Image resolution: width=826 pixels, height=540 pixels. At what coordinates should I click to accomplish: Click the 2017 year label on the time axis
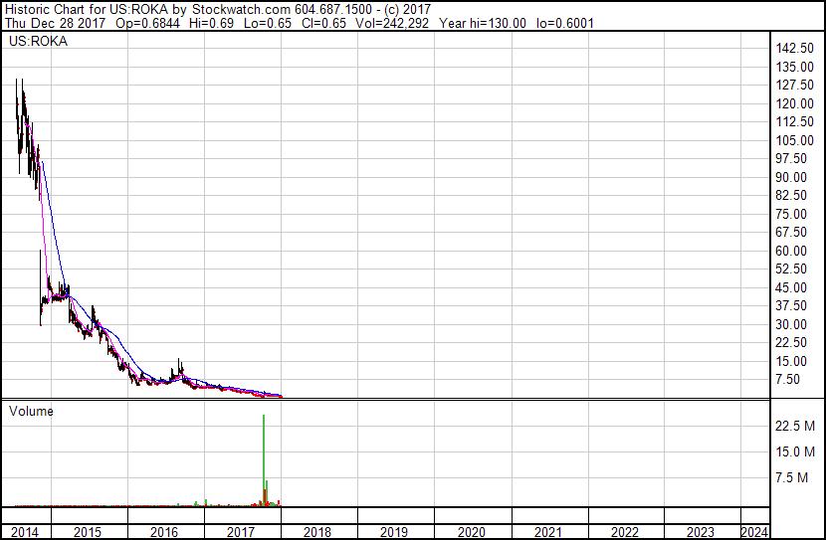pos(241,532)
